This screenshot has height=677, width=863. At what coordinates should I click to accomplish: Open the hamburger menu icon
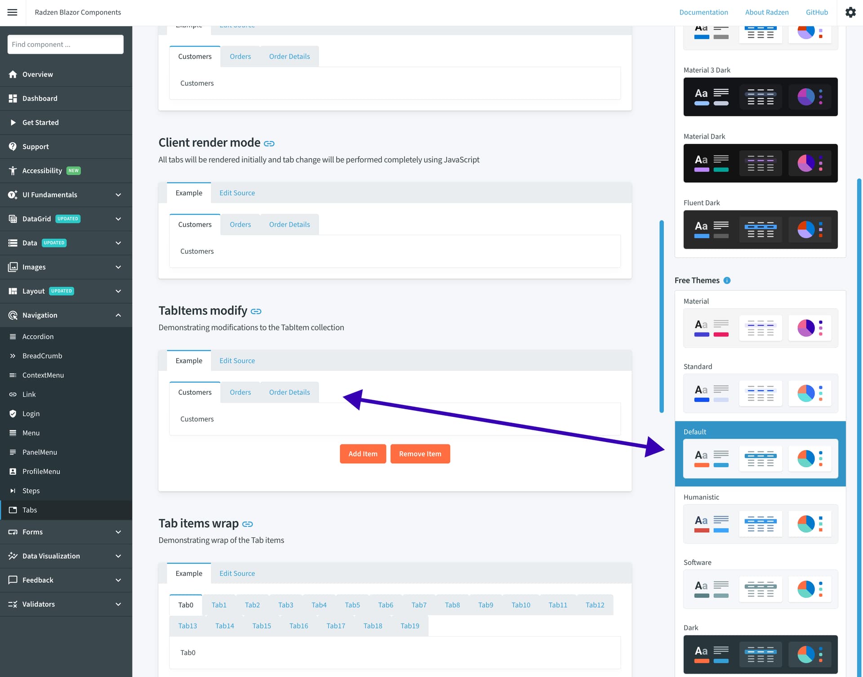tap(13, 12)
